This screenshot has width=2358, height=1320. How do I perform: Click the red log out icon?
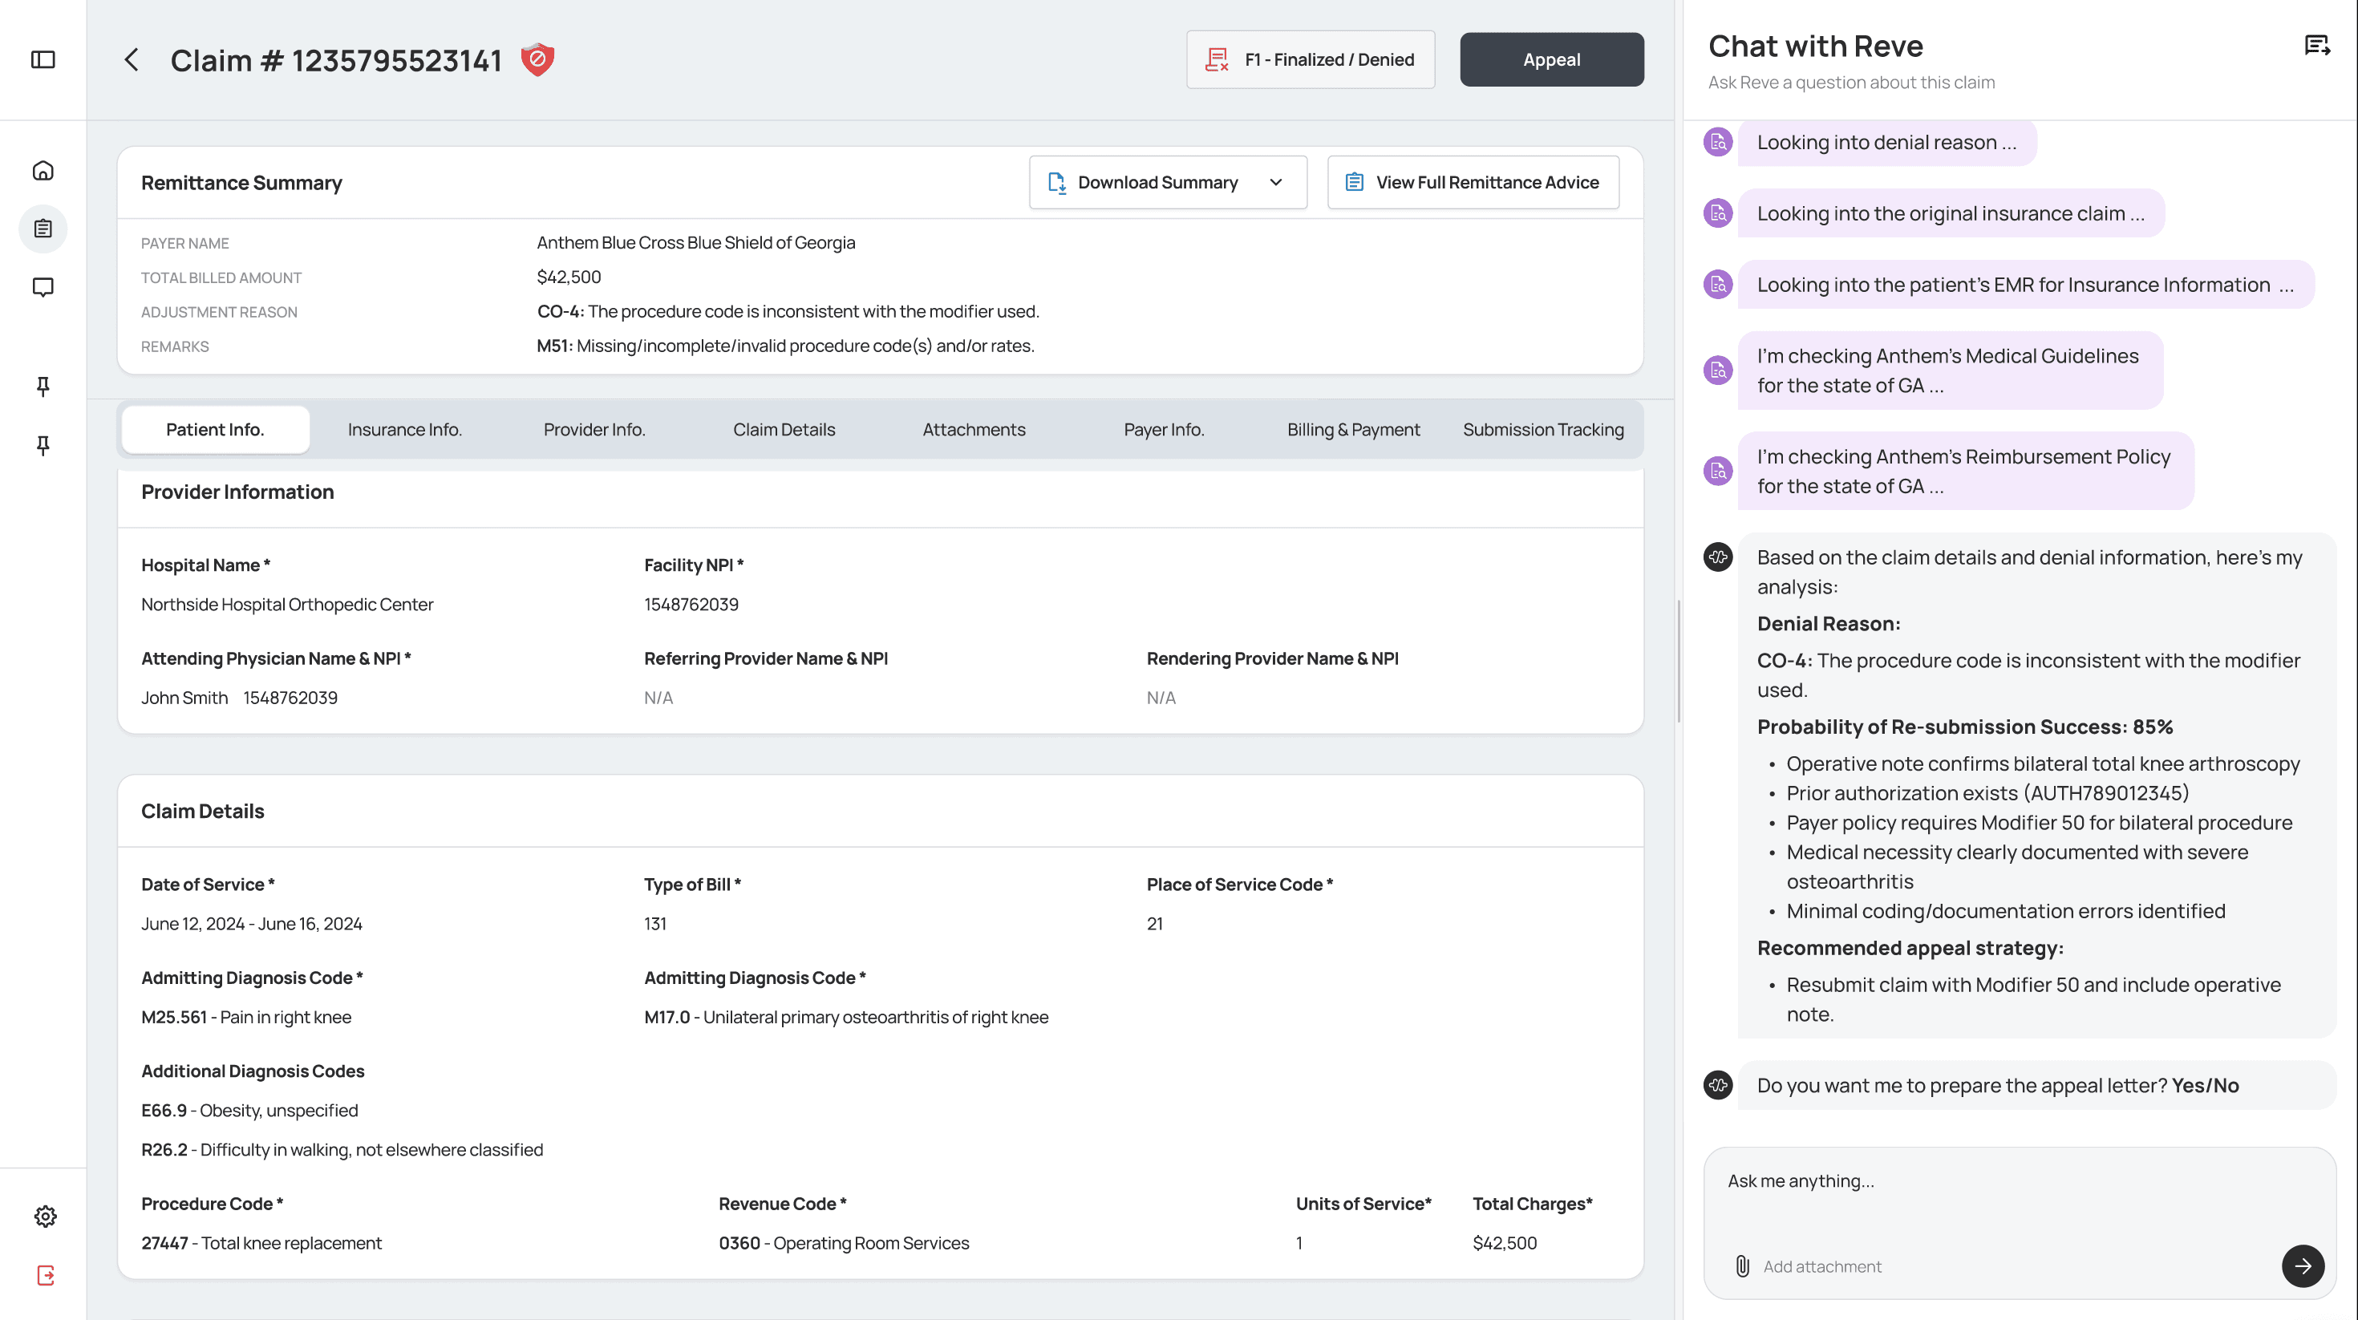tap(45, 1274)
